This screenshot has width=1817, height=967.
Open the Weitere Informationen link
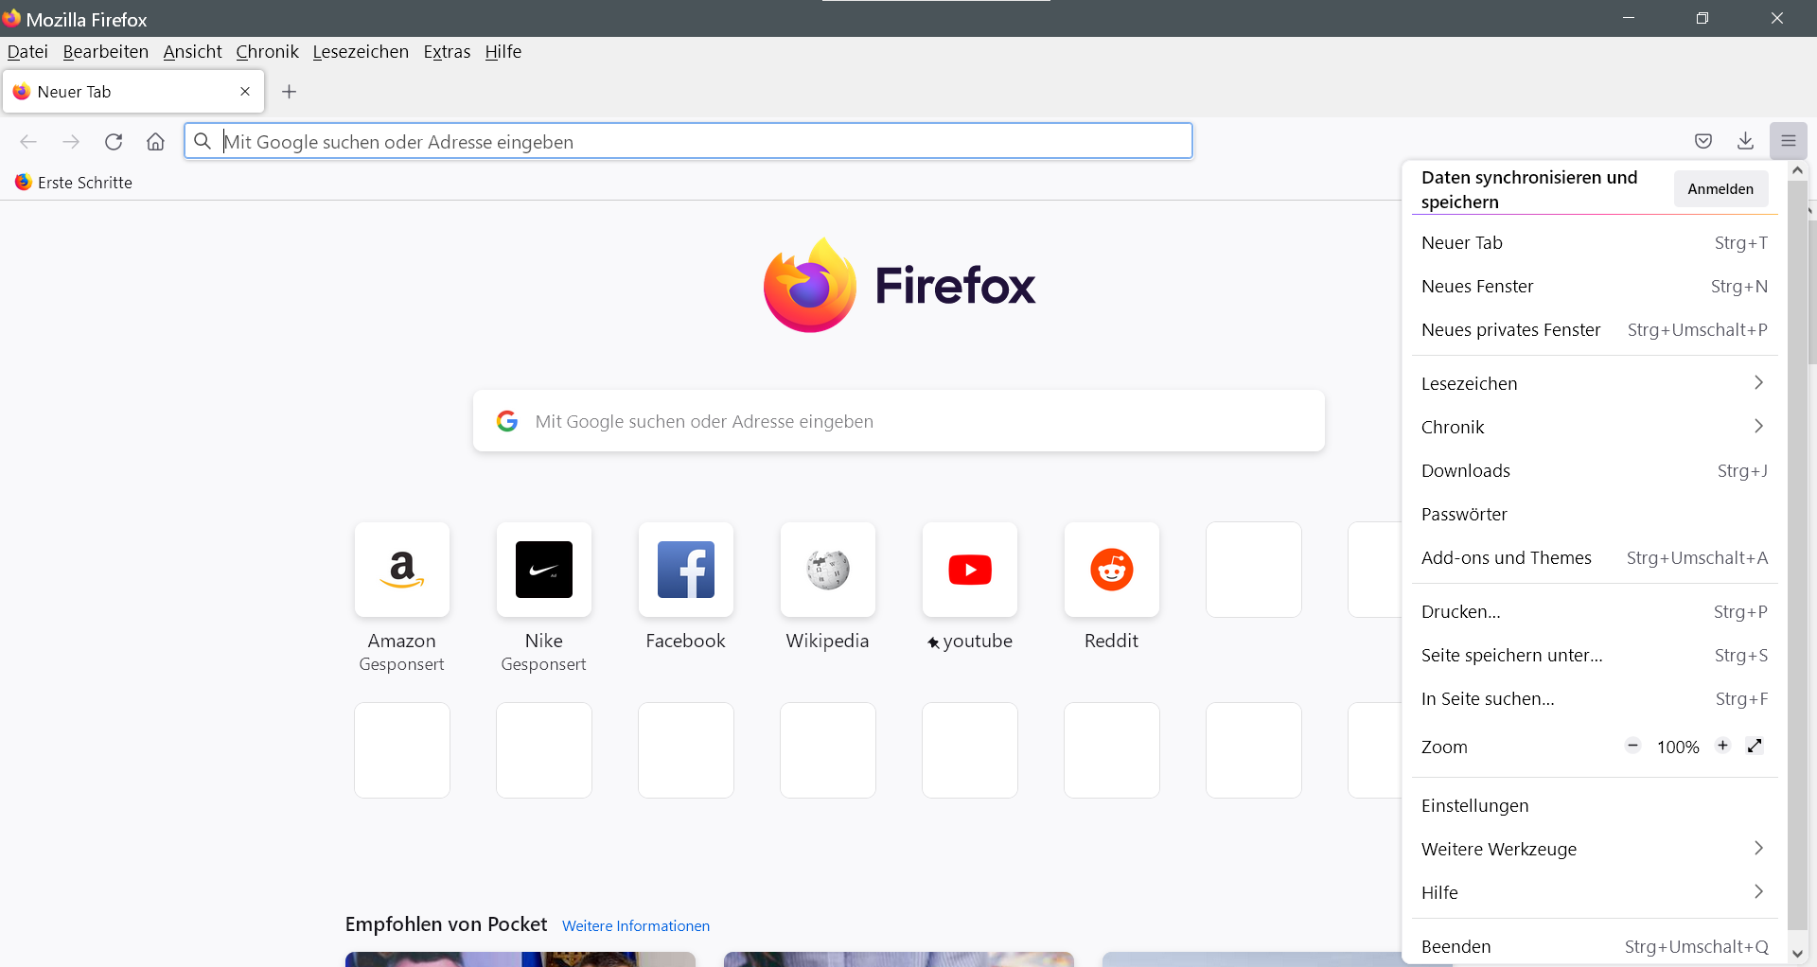[636, 926]
